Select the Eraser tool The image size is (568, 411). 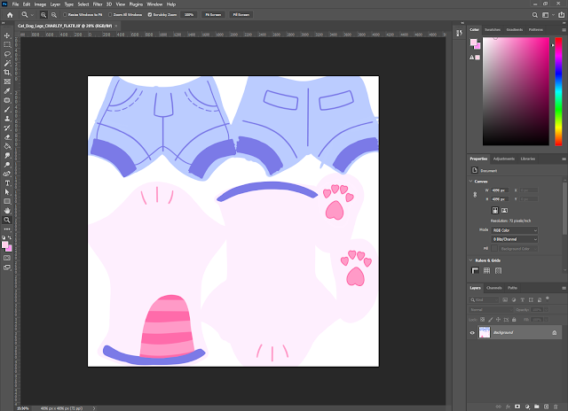[7, 137]
